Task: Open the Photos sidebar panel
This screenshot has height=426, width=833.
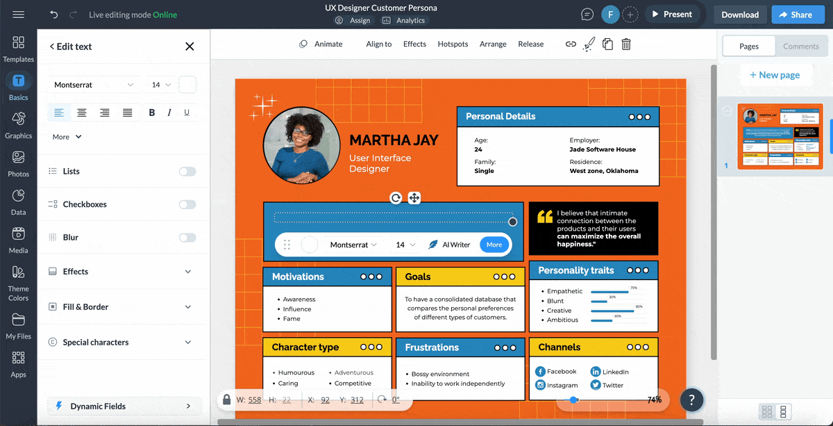Action: (18, 163)
